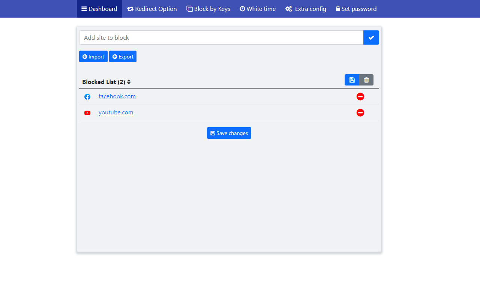Switch to the Redirect Option page
Image resolution: width=480 pixels, height=300 pixels.
click(152, 9)
